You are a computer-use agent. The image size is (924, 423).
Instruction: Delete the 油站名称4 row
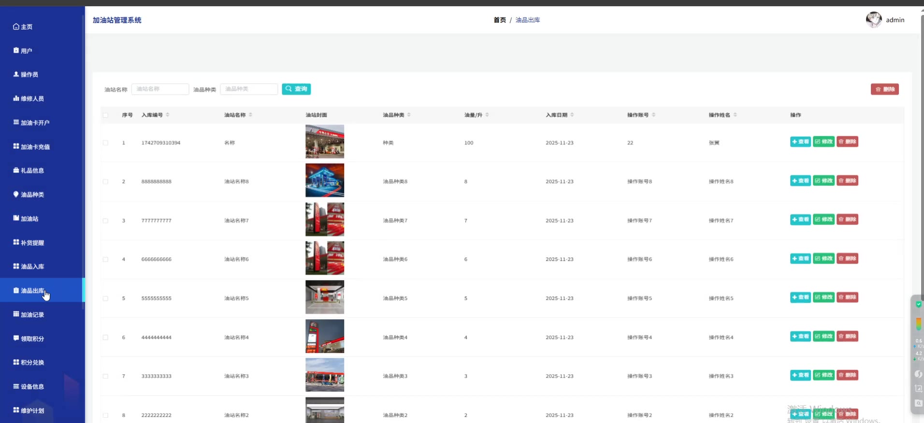pos(848,336)
